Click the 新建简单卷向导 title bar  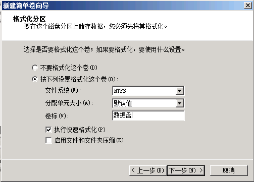click(123, 6)
